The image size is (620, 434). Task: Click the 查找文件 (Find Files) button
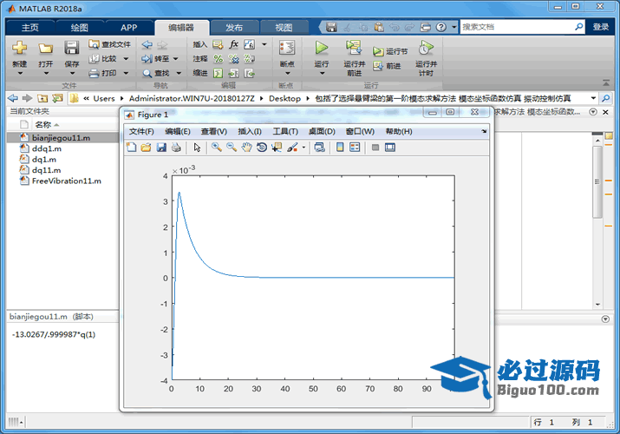110,44
